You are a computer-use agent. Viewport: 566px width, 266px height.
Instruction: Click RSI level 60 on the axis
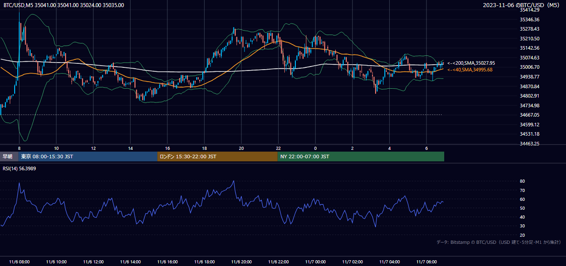coord(523,199)
